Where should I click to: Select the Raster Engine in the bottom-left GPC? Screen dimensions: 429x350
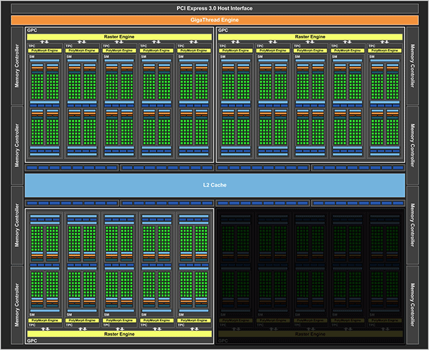pyautogui.click(x=120, y=335)
